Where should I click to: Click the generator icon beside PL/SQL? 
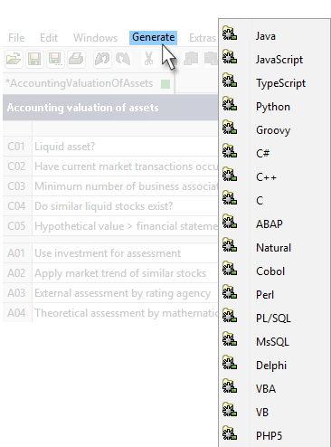tap(230, 316)
